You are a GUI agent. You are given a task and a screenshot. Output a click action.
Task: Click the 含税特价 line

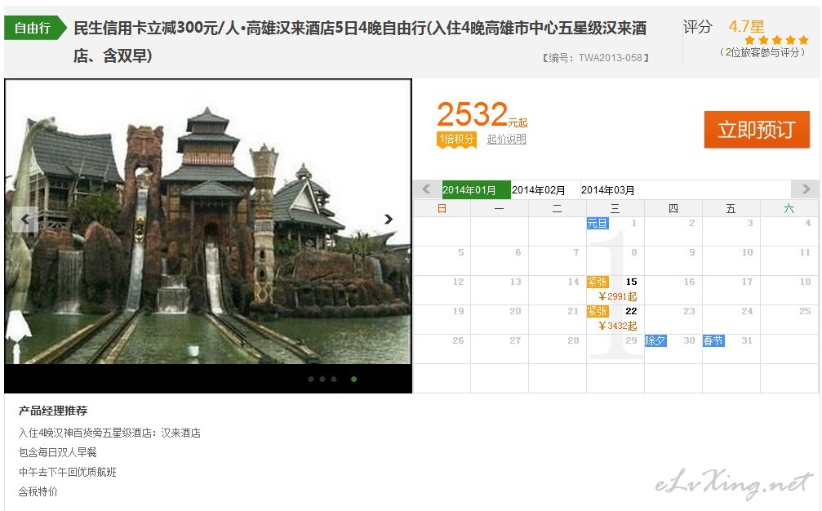(x=38, y=491)
